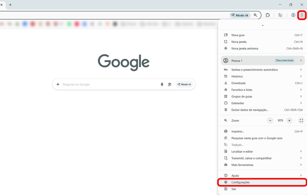Click the translate page icon in toolbar
Image resolution: width=307 pixels, height=195 pixels.
pos(280,15)
